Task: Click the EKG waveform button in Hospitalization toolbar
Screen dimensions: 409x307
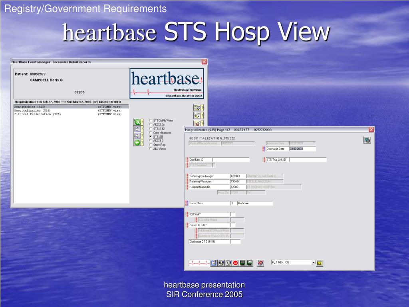Action: click(199, 263)
